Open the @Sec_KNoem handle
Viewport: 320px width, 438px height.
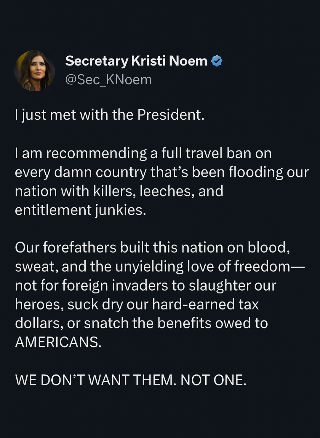click(108, 80)
